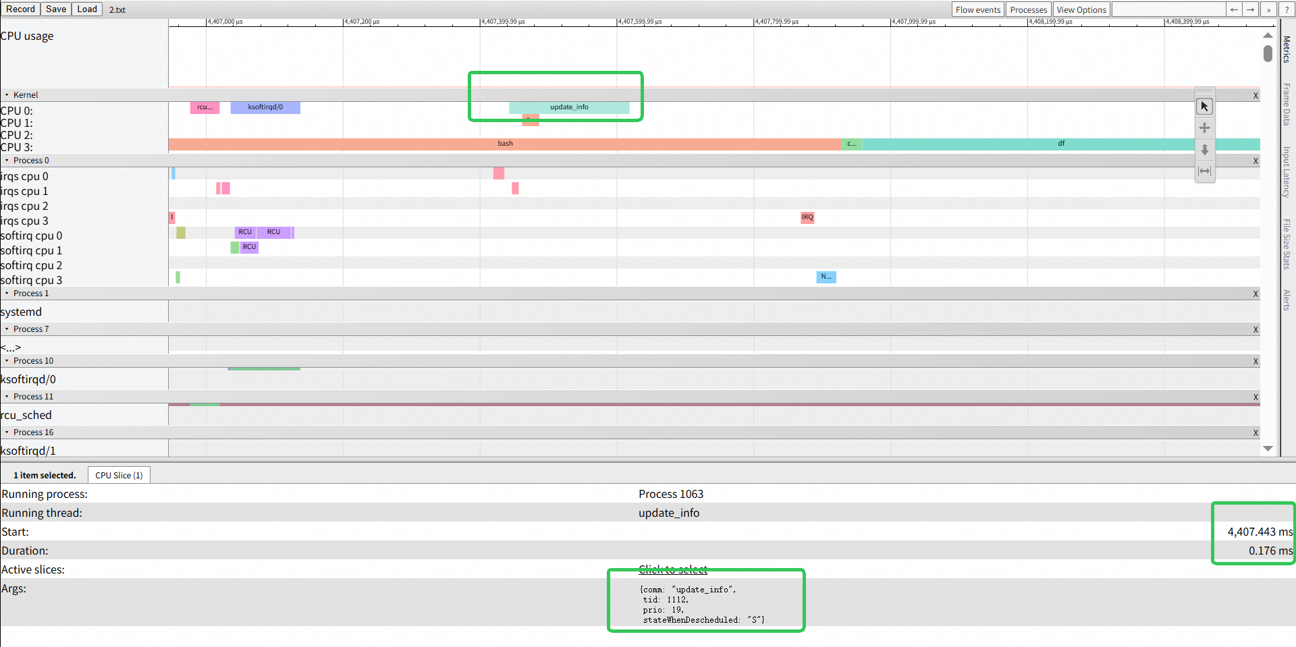Open the Processes filter
1296x647 pixels.
[1029, 9]
